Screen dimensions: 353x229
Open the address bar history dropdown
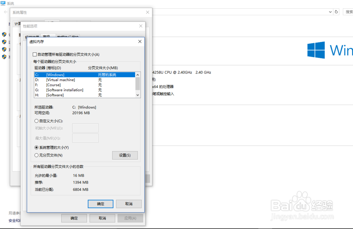[x=330, y=12]
